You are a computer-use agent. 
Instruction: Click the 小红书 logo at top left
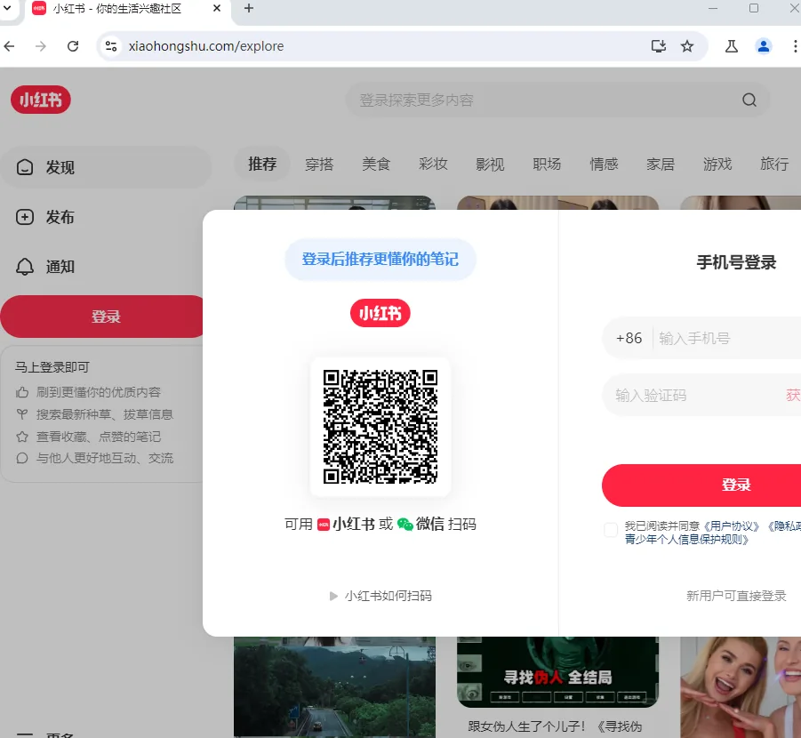coord(41,100)
